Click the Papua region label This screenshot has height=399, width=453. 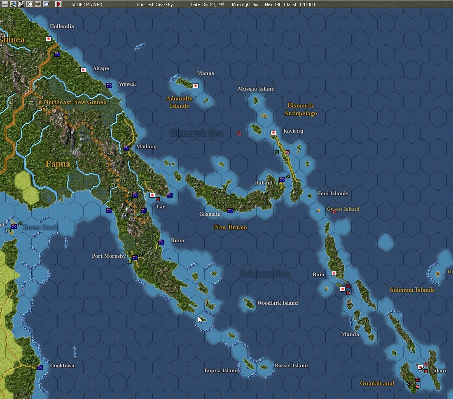click(x=58, y=164)
